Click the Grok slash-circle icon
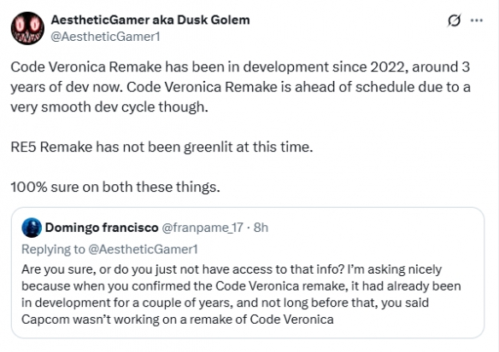 click(454, 20)
